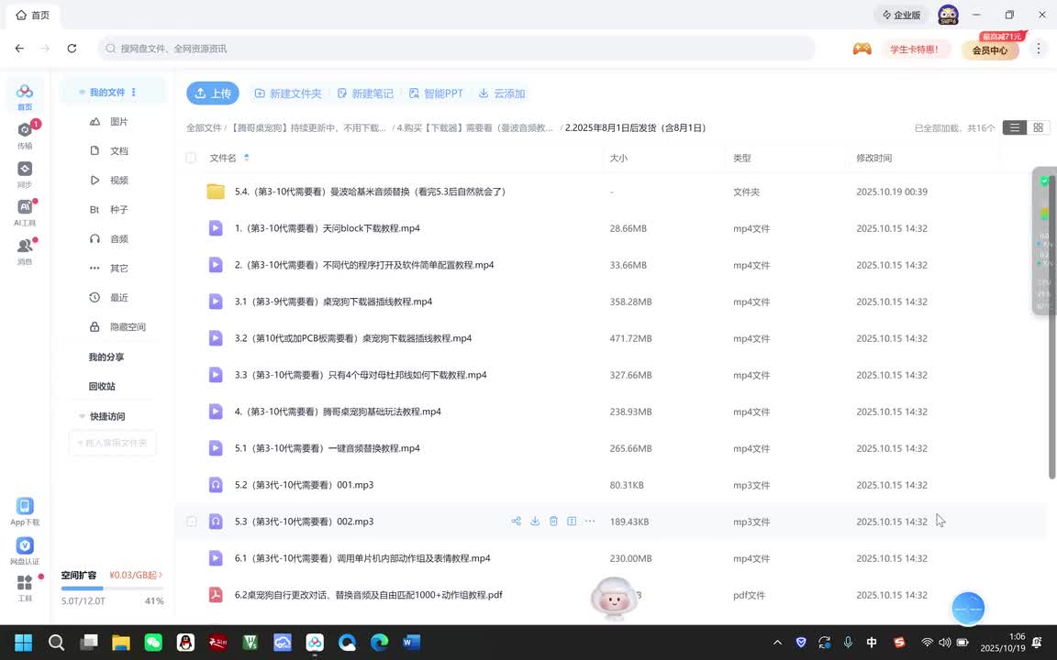The height and width of the screenshot is (660, 1057).
Task: Show hidden system tray icons
Action: point(777,643)
